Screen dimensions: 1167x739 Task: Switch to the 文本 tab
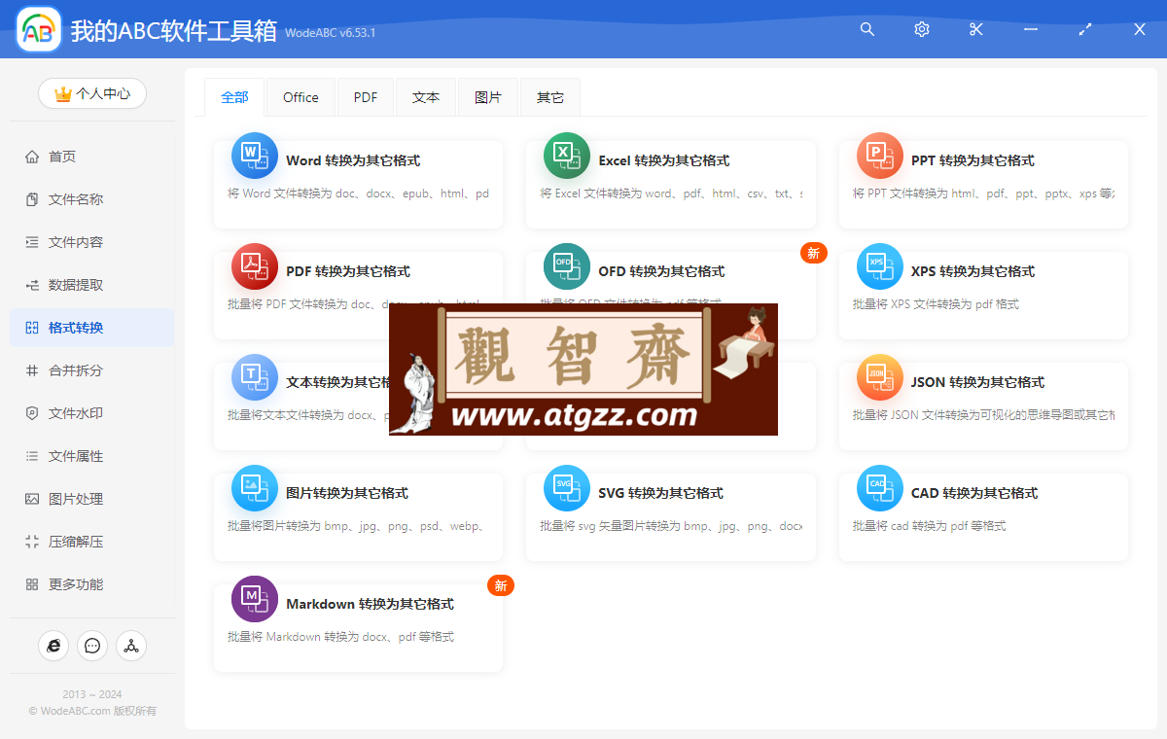point(426,97)
